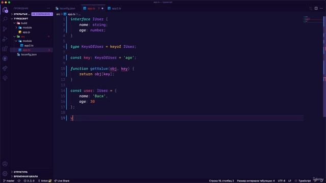Switch to the app.ts editor tab
326x183 pixels.
(x=91, y=9)
